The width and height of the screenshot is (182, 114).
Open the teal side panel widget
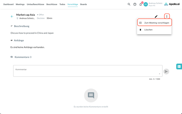pos(179,66)
